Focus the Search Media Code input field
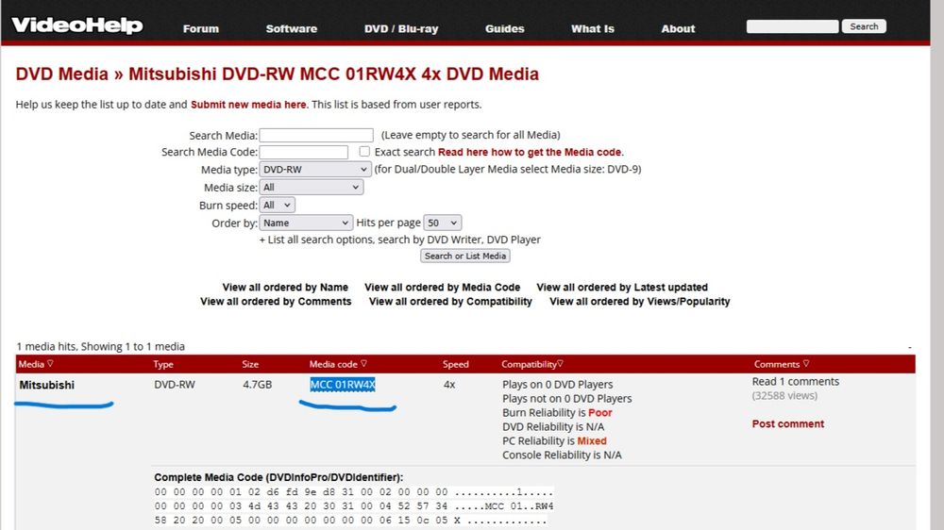The height and width of the screenshot is (530, 944). pos(303,152)
